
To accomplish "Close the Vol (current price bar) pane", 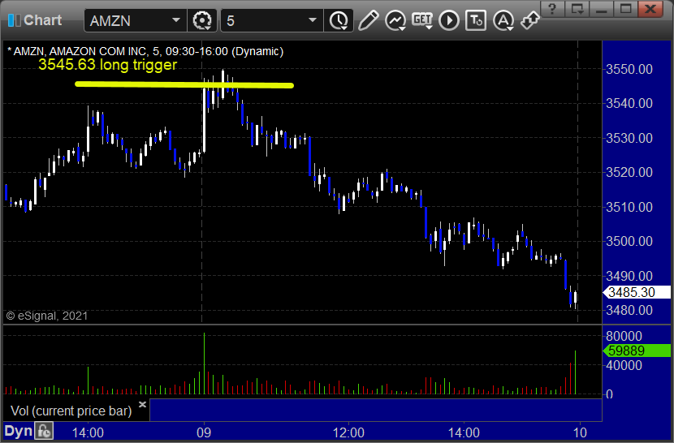I will (142, 404).
